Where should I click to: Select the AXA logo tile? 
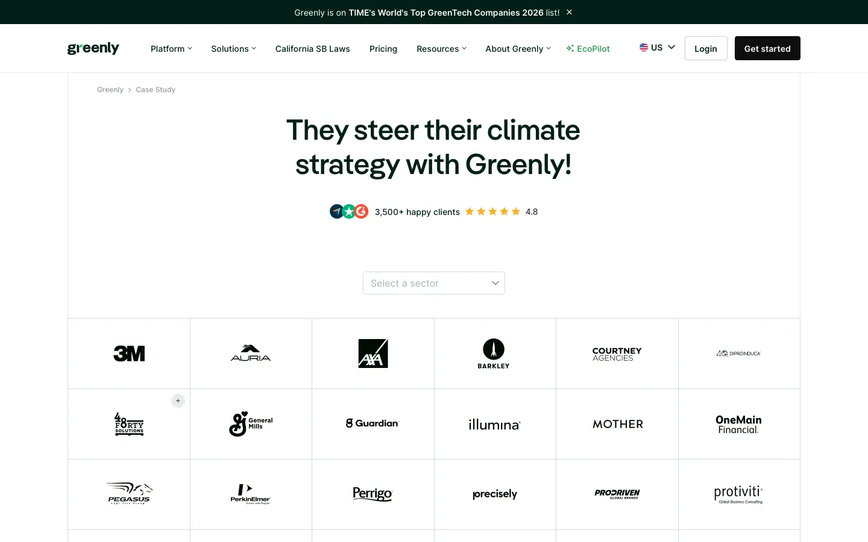pos(373,354)
